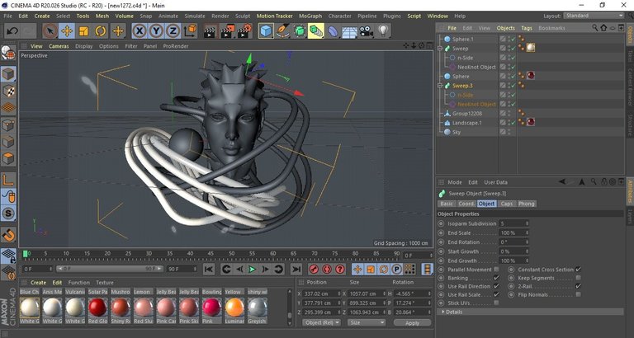Click the Undo arrow icon
Screen dimensions: 634x338
[12, 31]
